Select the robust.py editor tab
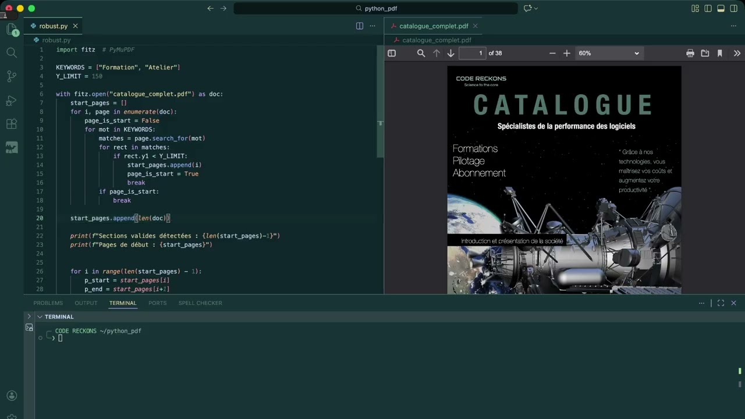Screen dimensions: 745x419 click(x=54, y=26)
